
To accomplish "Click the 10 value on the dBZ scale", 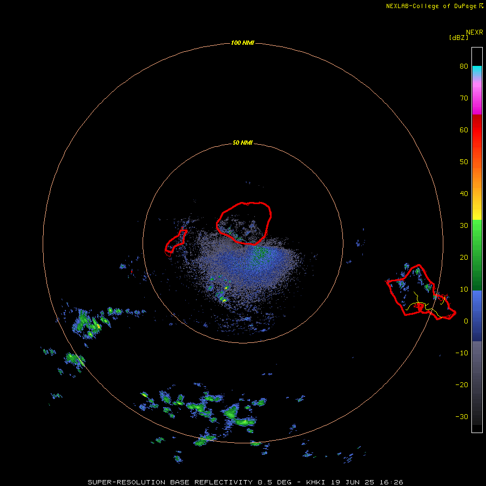I will (x=464, y=289).
